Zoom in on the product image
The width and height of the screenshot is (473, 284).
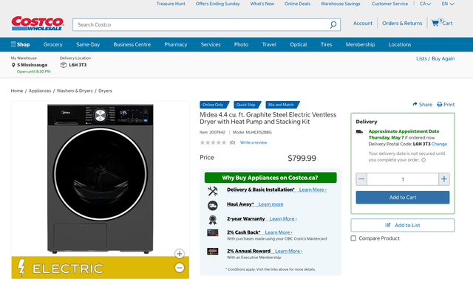click(x=180, y=254)
